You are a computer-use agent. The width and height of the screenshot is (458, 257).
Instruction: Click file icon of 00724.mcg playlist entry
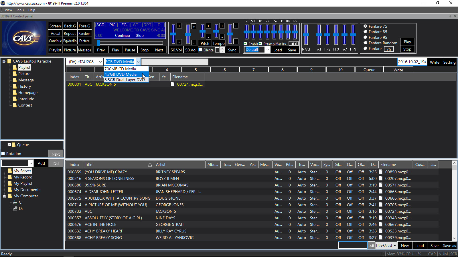pyautogui.click(x=173, y=84)
